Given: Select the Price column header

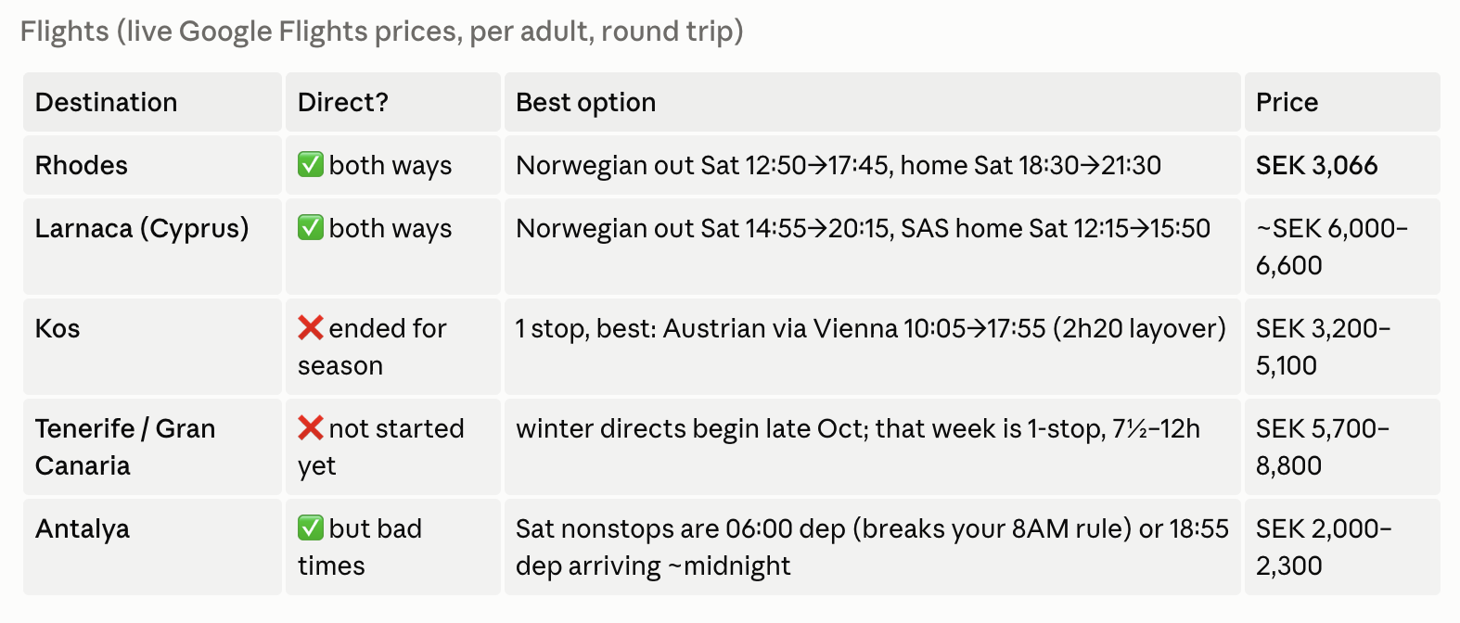Looking at the screenshot, I should click(x=1342, y=102).
